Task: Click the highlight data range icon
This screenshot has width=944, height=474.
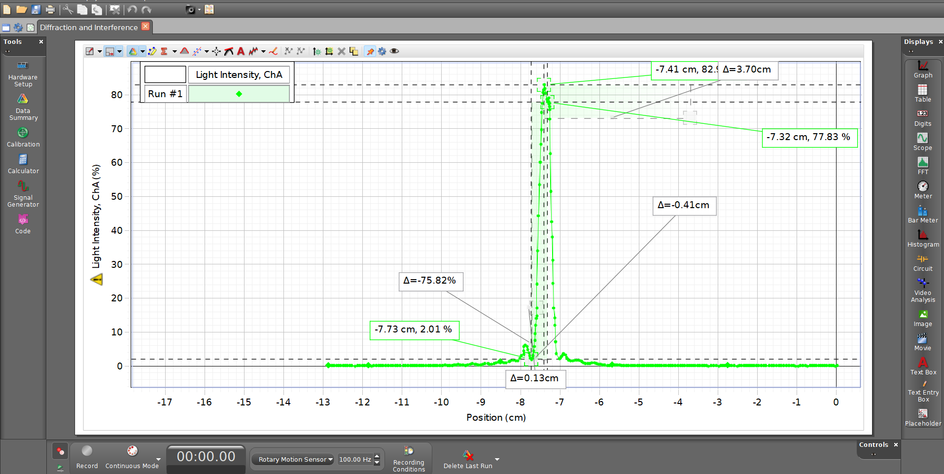Action: 152,51
